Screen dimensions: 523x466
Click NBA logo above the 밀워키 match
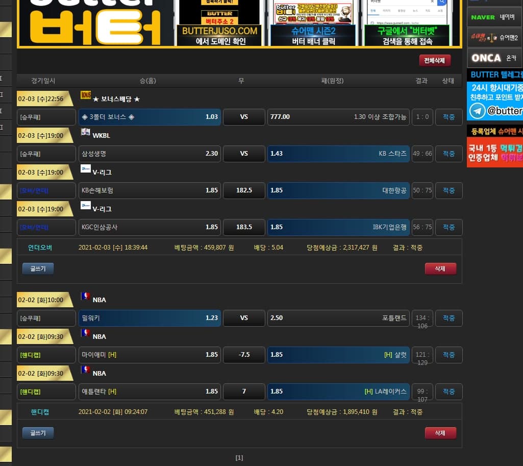(x=86, y=296)
